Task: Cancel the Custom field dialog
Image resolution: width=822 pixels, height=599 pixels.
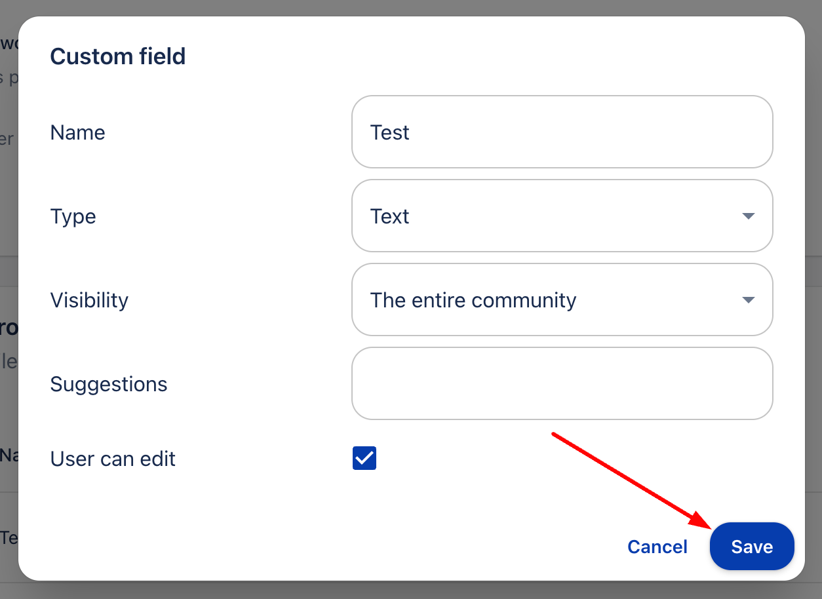Action: (657, 547)
